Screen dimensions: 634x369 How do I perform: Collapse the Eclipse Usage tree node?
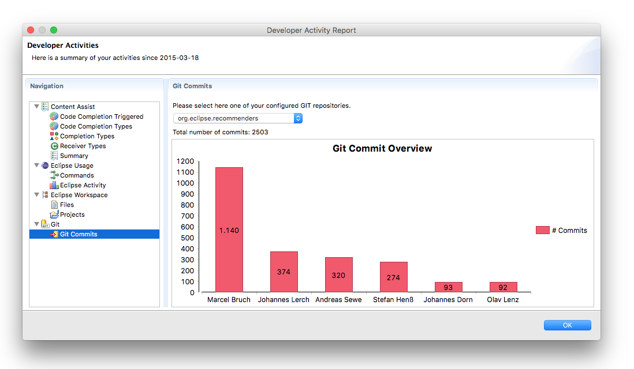pos(37,165)
